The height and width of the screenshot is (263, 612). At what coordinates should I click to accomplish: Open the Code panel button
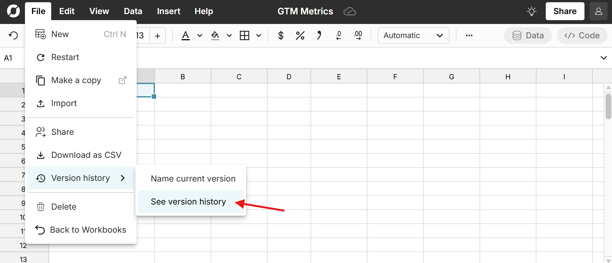[582, 35]
